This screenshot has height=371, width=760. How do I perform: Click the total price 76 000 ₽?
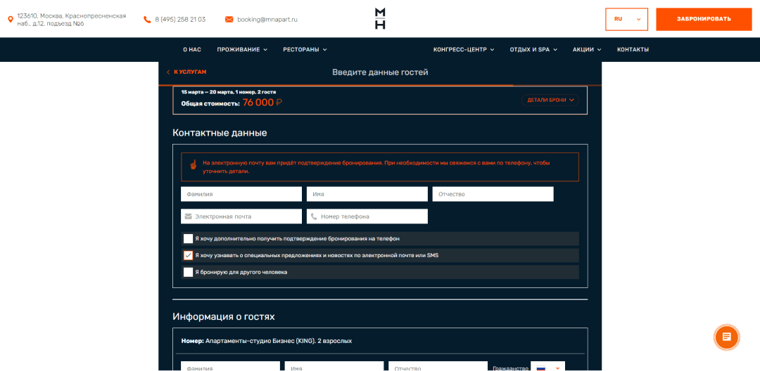tap(262, 103)
